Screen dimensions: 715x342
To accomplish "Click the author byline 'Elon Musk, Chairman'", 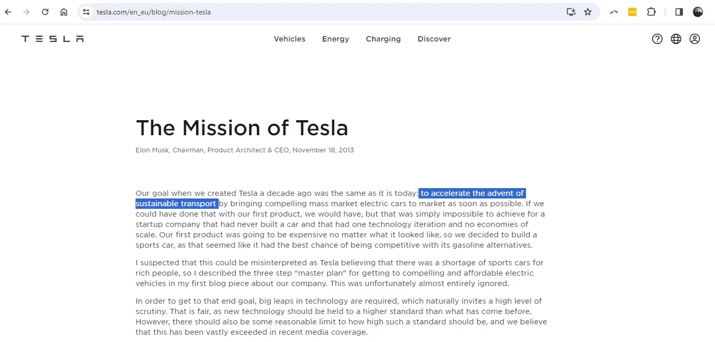I will pos(171,150).
